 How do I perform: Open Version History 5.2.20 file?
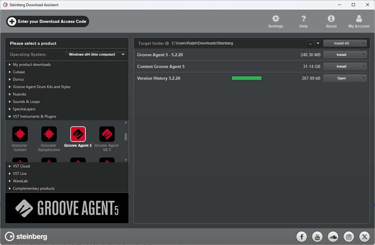click(342, 78)
